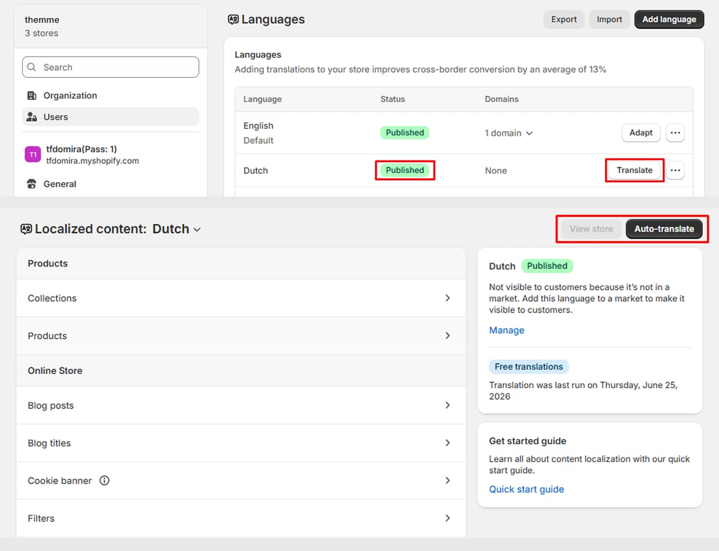Image resolution: width=719 pixels, height=551 pixels.
Task: Select Users in sidebar
Action: tap(110, 117)
